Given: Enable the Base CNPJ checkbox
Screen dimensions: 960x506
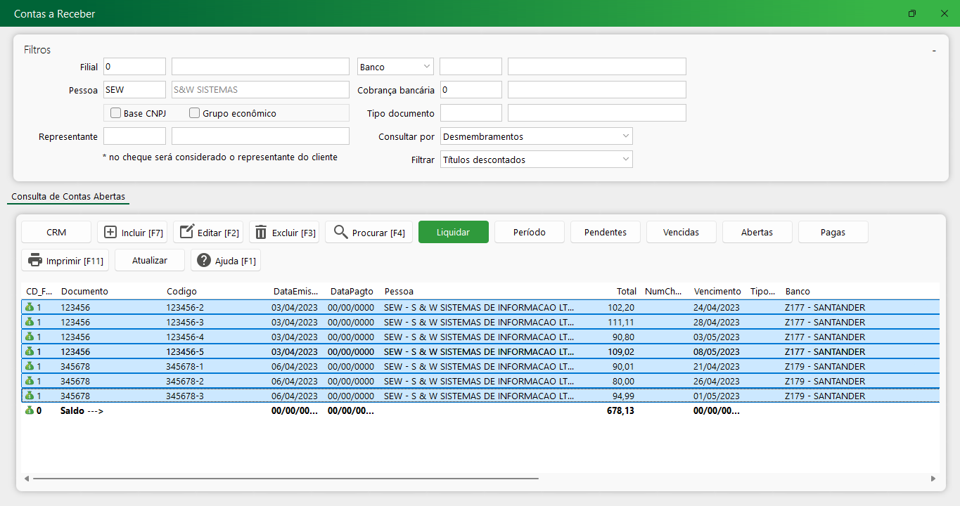Looking at the screenshot, I should coord(116,113).
